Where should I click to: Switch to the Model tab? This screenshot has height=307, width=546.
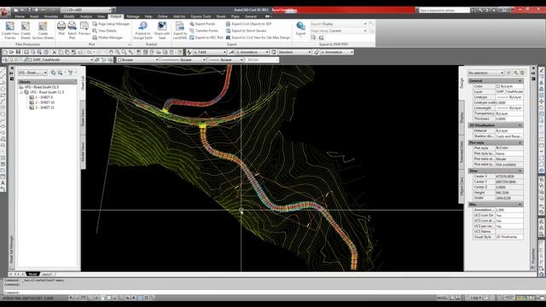32,275
